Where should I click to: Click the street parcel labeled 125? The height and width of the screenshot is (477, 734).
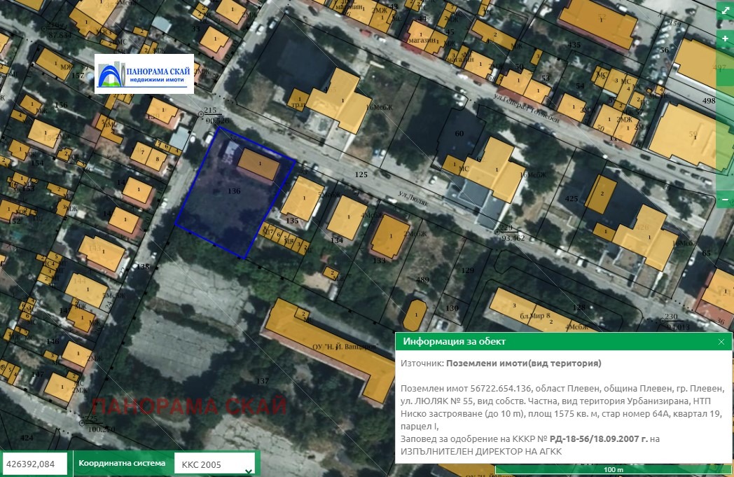tap(361, 174)
